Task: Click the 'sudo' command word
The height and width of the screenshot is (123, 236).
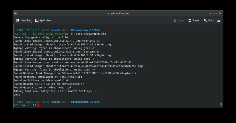Action: pos(41,34)
